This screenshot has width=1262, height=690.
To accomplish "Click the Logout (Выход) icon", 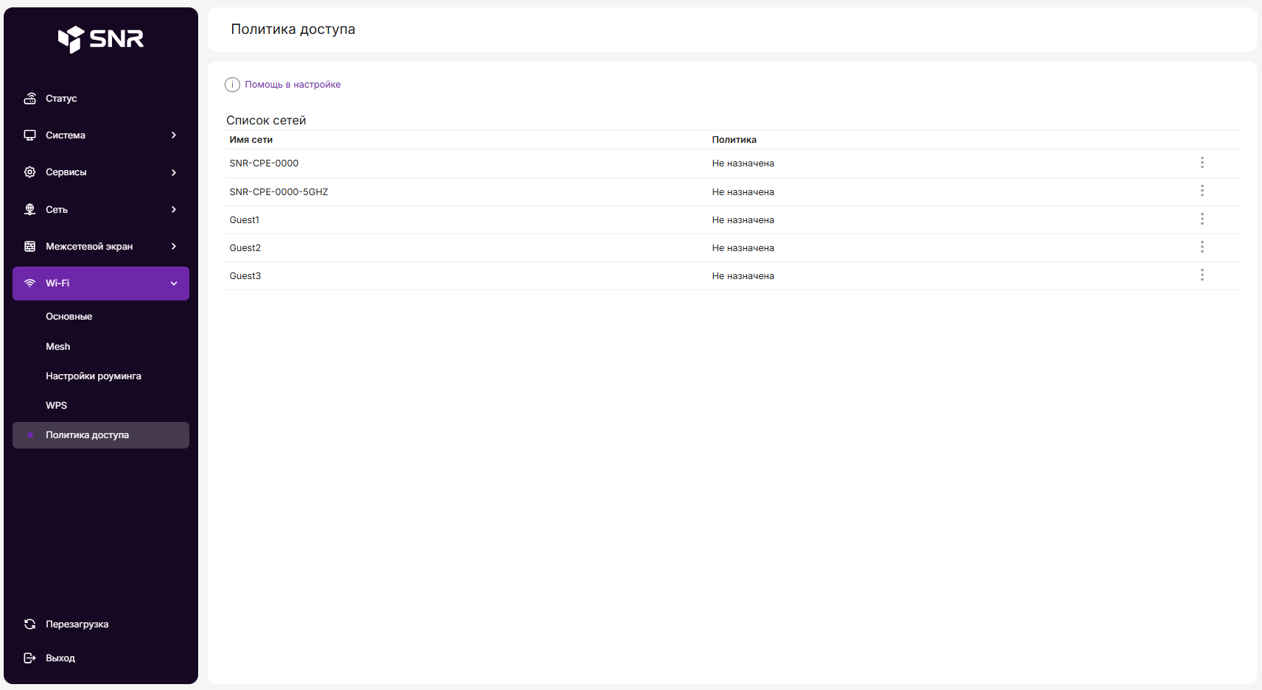I will coord(29,658).
